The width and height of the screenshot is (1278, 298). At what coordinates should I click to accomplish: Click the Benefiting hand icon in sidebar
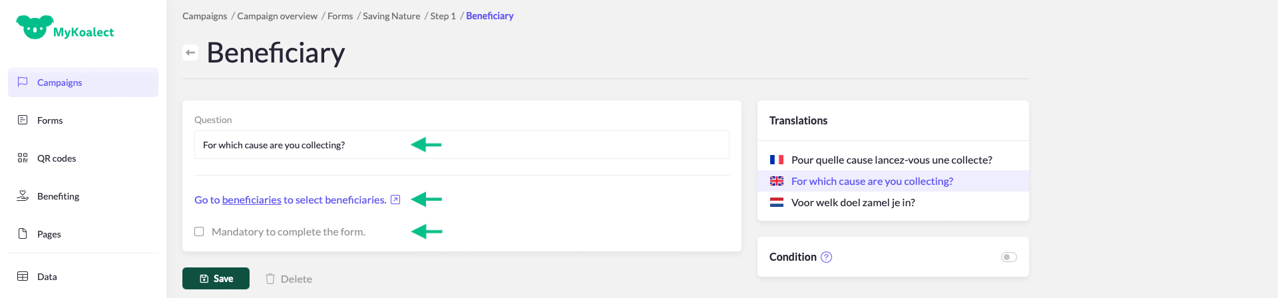23,196
